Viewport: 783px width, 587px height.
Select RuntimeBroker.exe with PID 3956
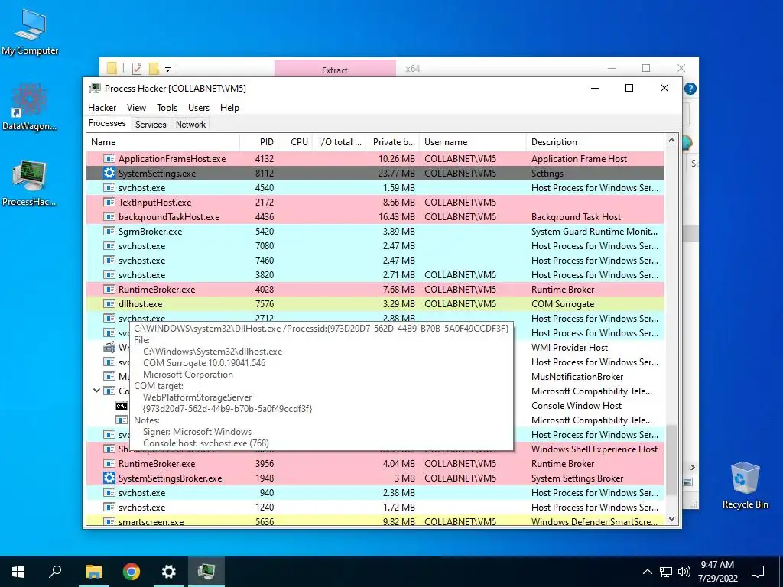pos(375,464)
